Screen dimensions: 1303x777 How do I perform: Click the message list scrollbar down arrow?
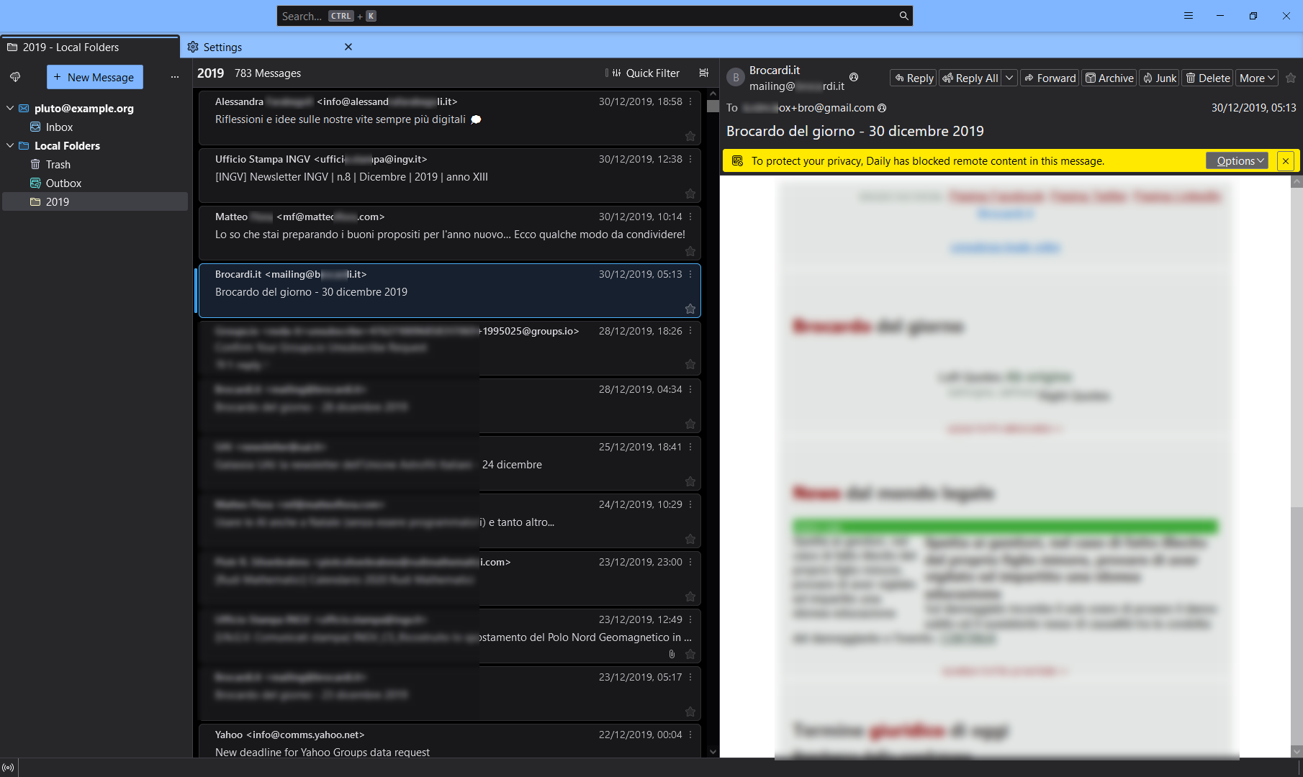(x=713, y=752)
